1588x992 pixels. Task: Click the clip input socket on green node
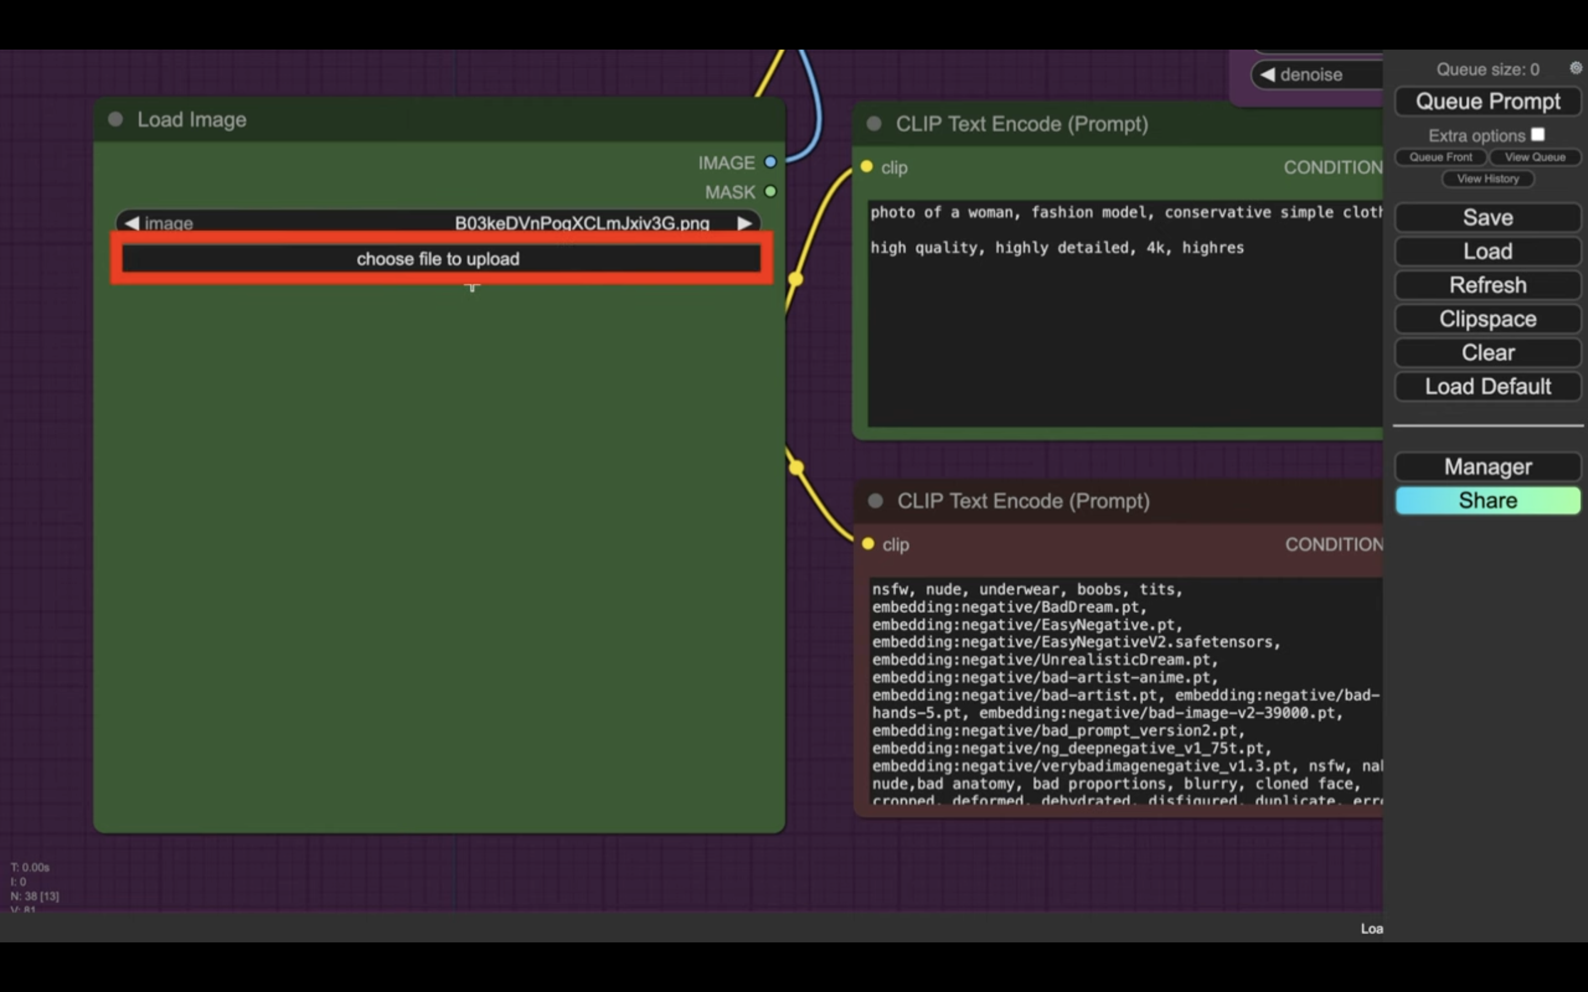867,166
